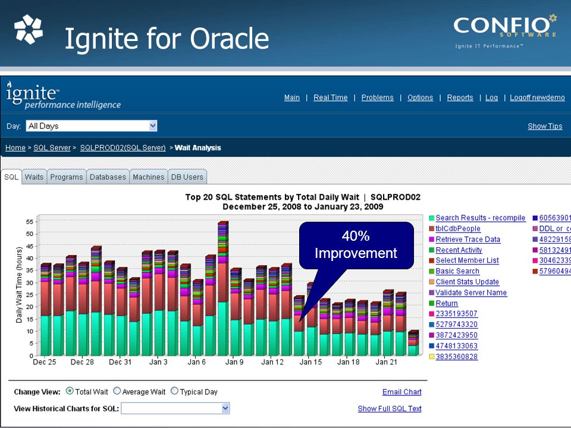Click the Home breadcrumb

[x=15, y=148]
